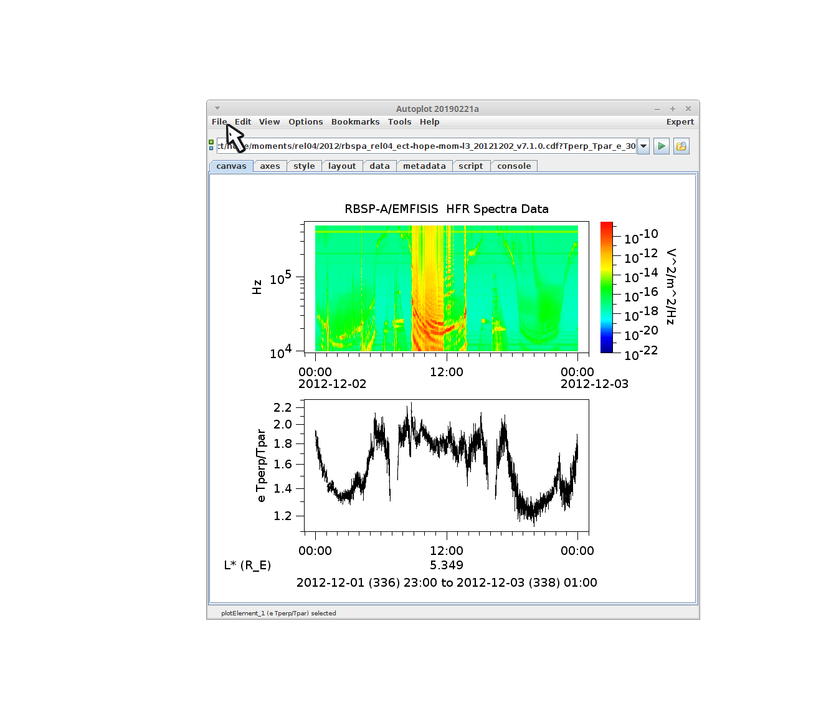Open the File menu
The width and height of the screenshot is (821, 720).
coord(219,122)
